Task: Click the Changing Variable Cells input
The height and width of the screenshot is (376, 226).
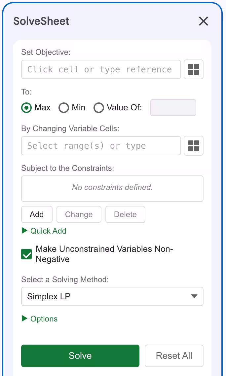Action: pos(101,146)
